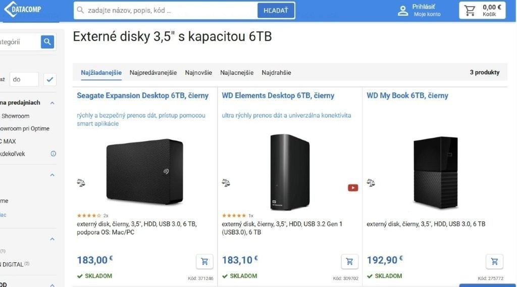Switch to the Najpredávanejšie sort tab
The image size is (517, 287).
(x=153, y=72)
